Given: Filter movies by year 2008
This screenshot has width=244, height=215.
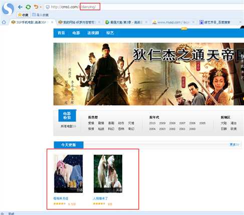Looking at the screenshot, I should coord(172,123).
